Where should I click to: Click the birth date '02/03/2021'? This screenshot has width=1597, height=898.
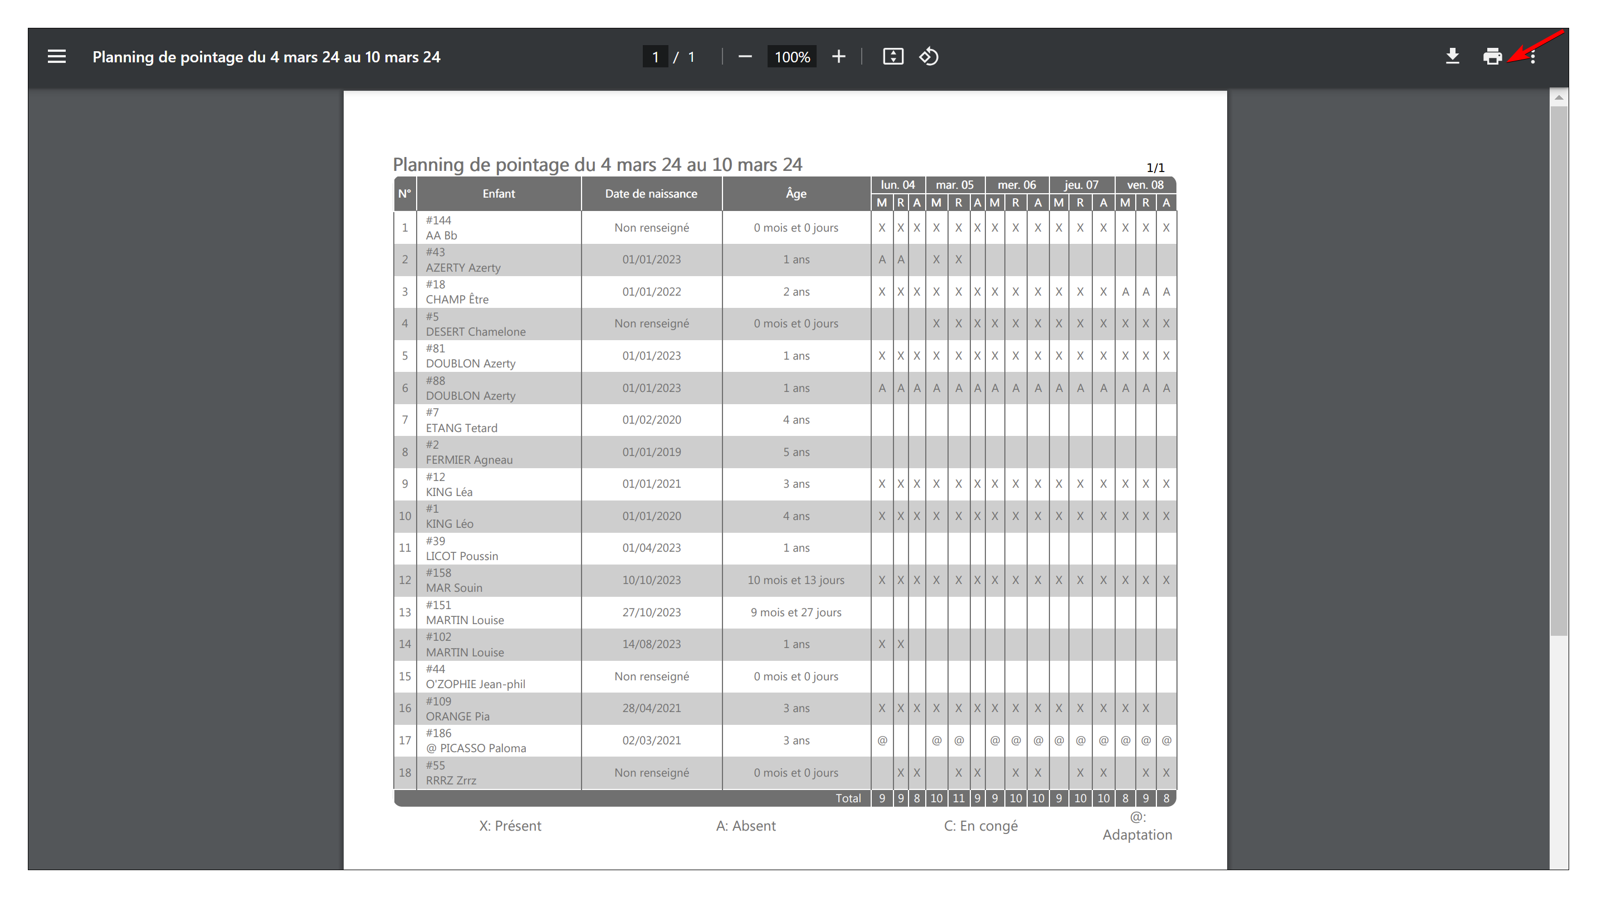(x=652, y=740)
